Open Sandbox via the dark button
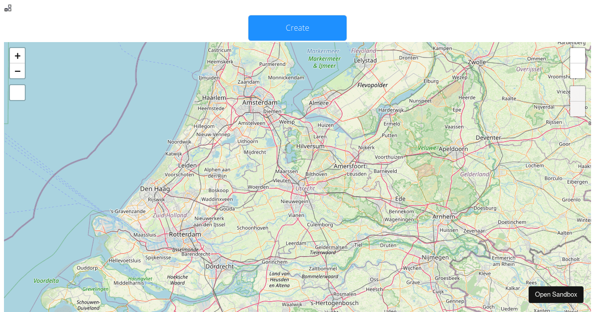Image resolution: width=595 pixels, height=312 pixels. [x=556, y=294]
